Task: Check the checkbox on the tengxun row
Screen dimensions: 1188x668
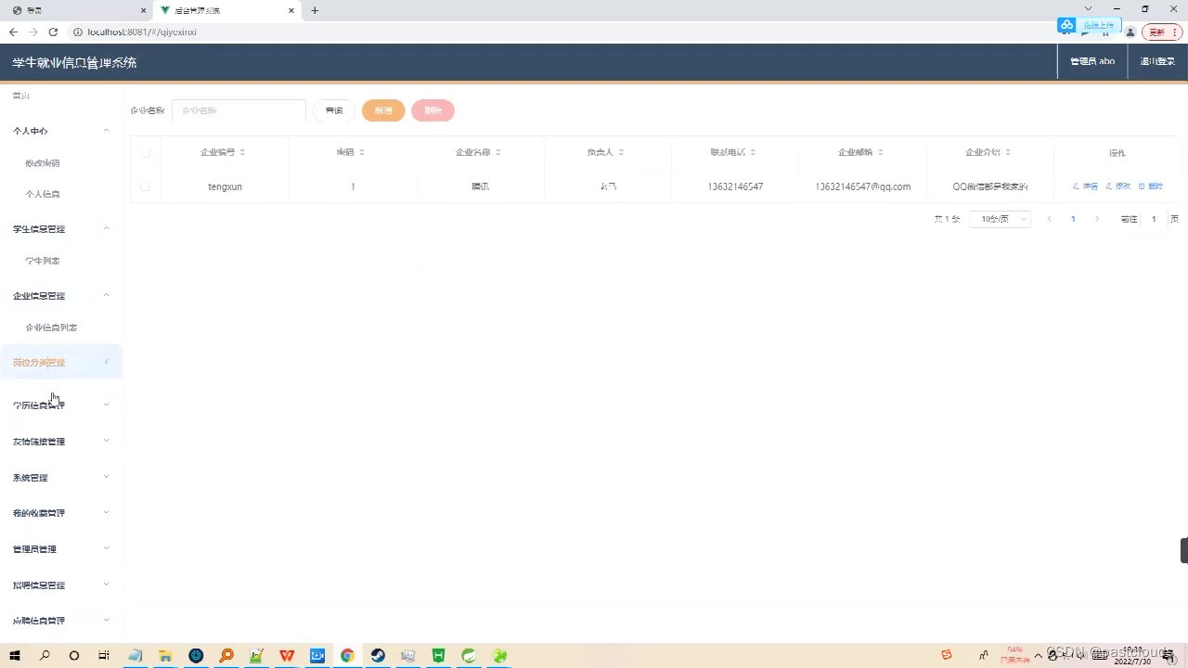Action: [146, 186]
